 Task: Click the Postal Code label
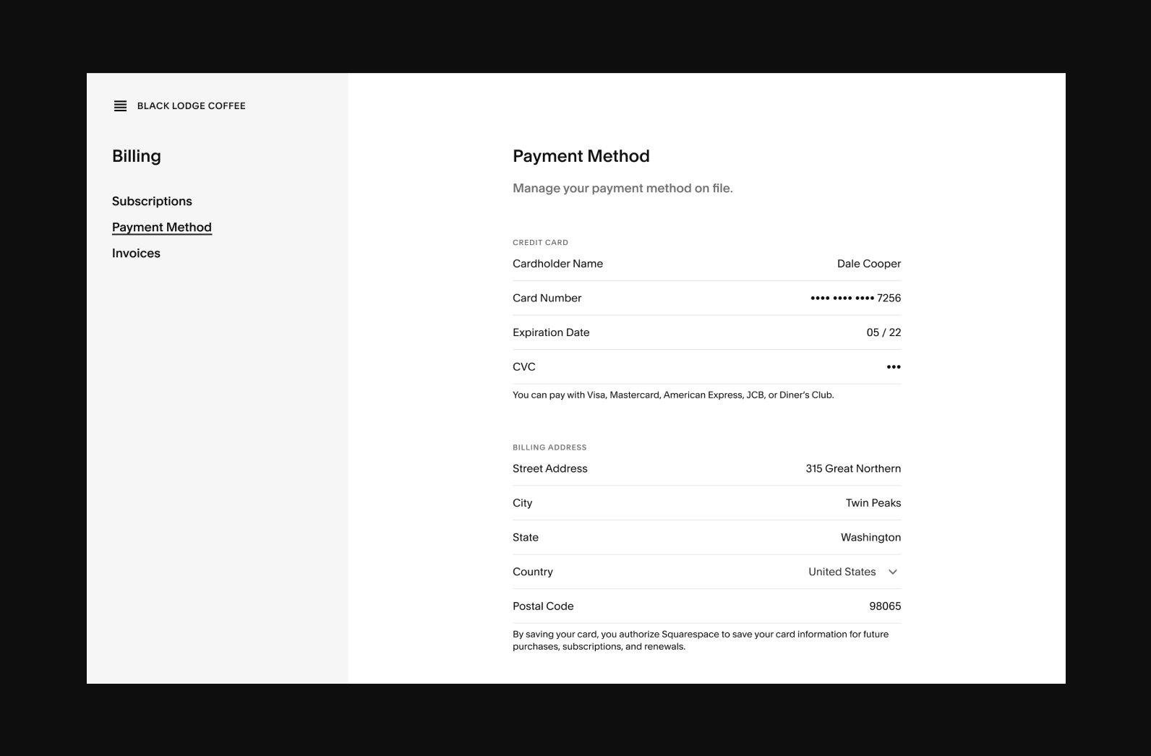pyautogui.click(x=543, y=606)
